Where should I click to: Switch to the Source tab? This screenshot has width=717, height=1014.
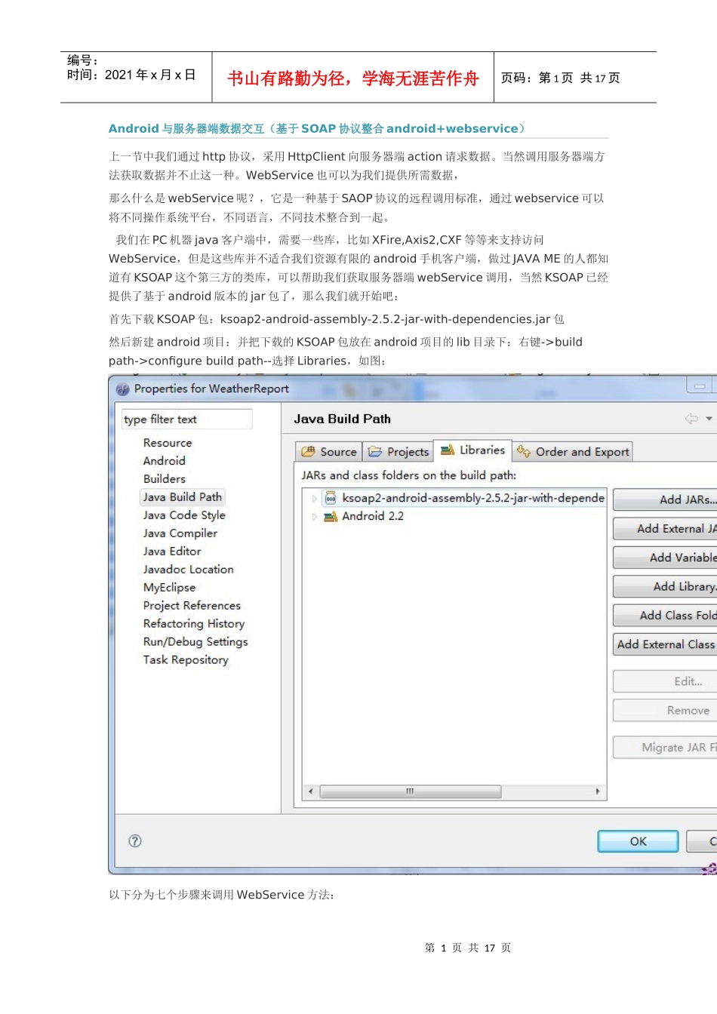[328, 451]
